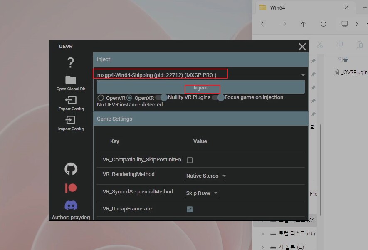Click the Export Config icon
368x250 pixels.
[x=71, y=100]
